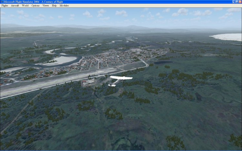
Task: Open the Modules menu
Action: (x=64, y=5)
